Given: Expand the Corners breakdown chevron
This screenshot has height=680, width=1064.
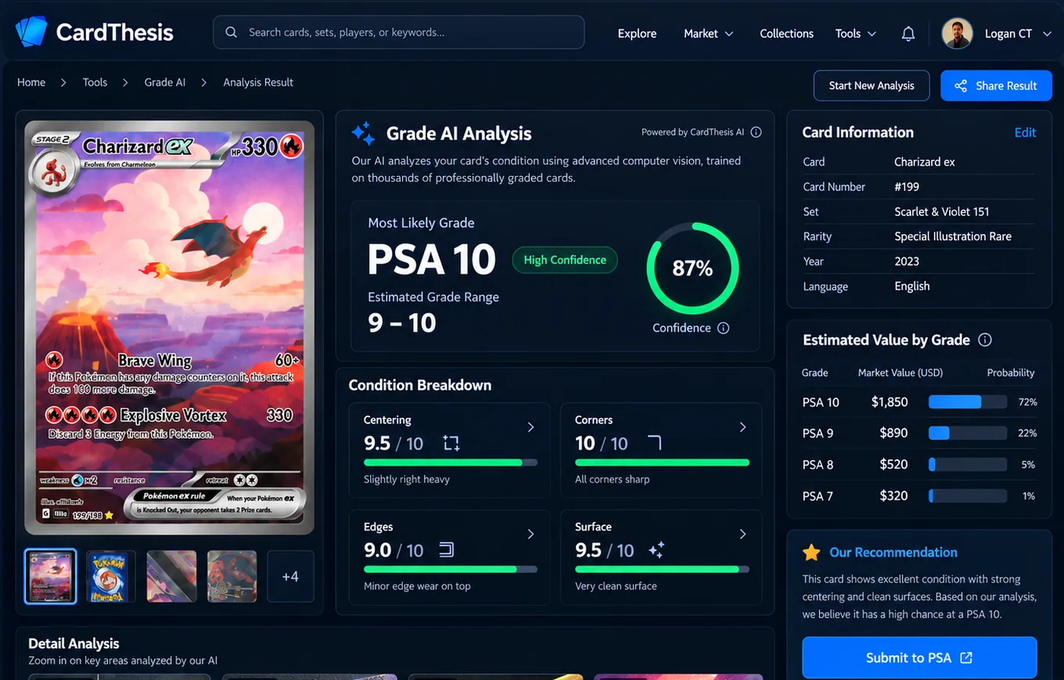Looking at the screenshot, I should pyautogui.click(x=742, y=427).
